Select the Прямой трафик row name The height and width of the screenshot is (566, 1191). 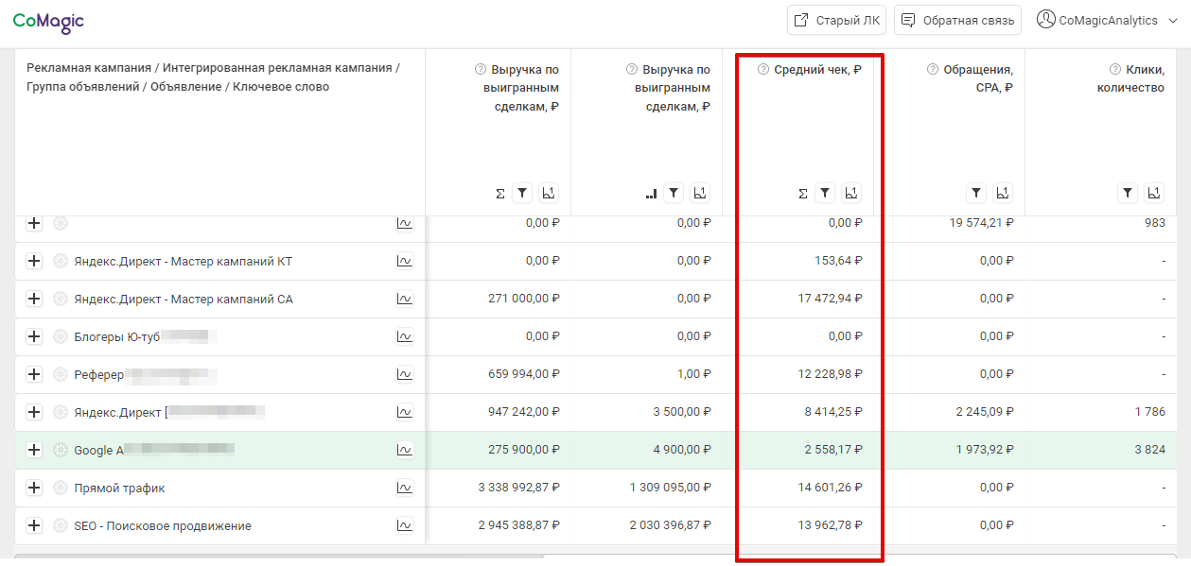point(120,489)
